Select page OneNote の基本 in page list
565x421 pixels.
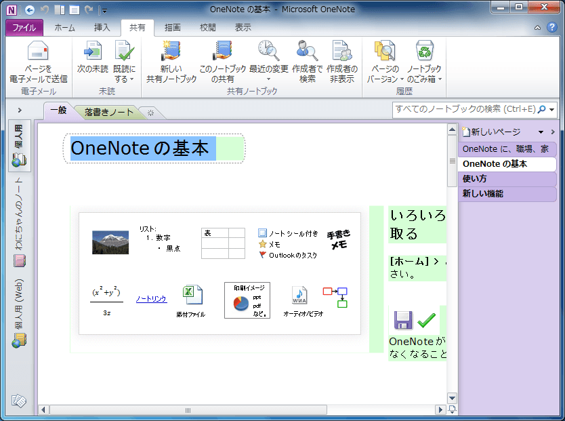point(507,163)
